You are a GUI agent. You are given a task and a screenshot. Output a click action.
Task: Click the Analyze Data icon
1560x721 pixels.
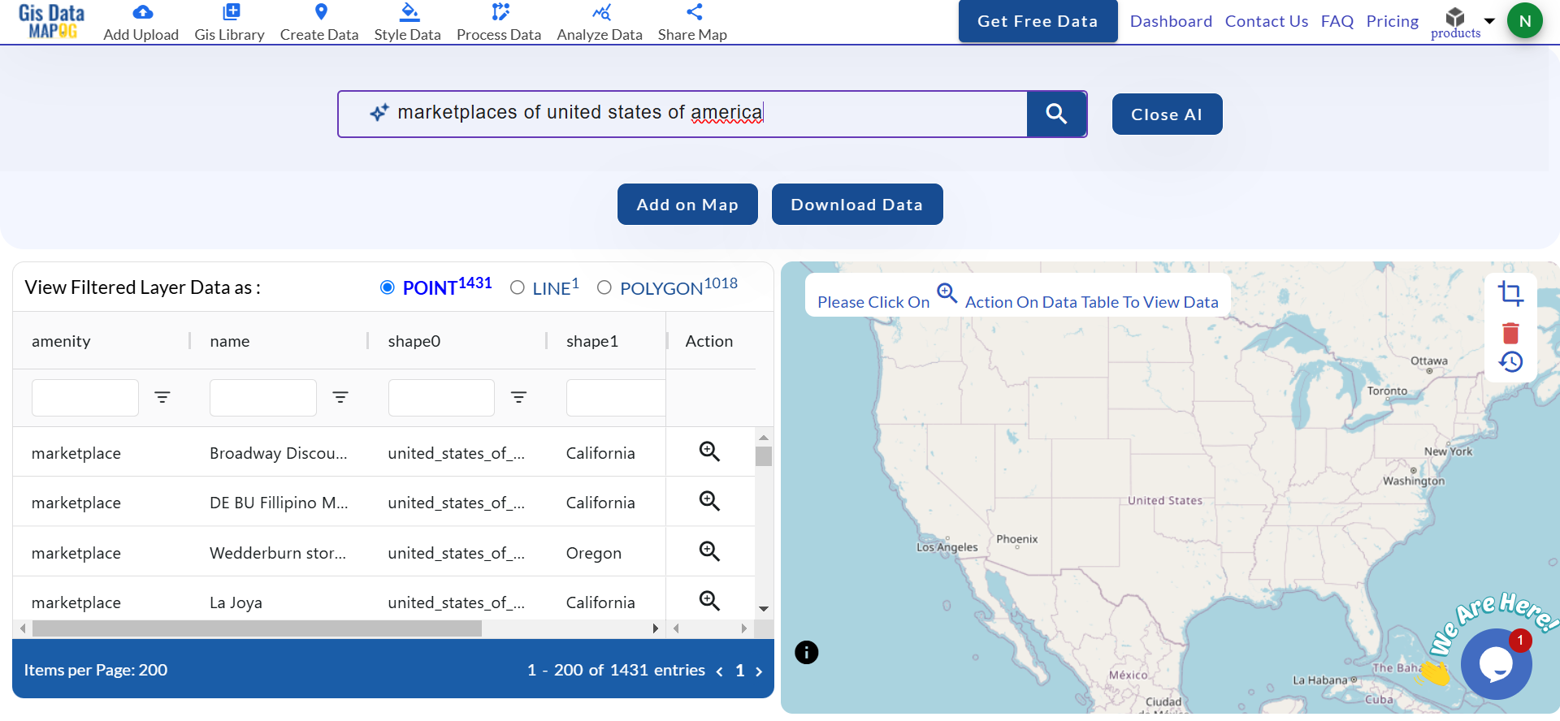pyautogui.click(x=601, y=12)
